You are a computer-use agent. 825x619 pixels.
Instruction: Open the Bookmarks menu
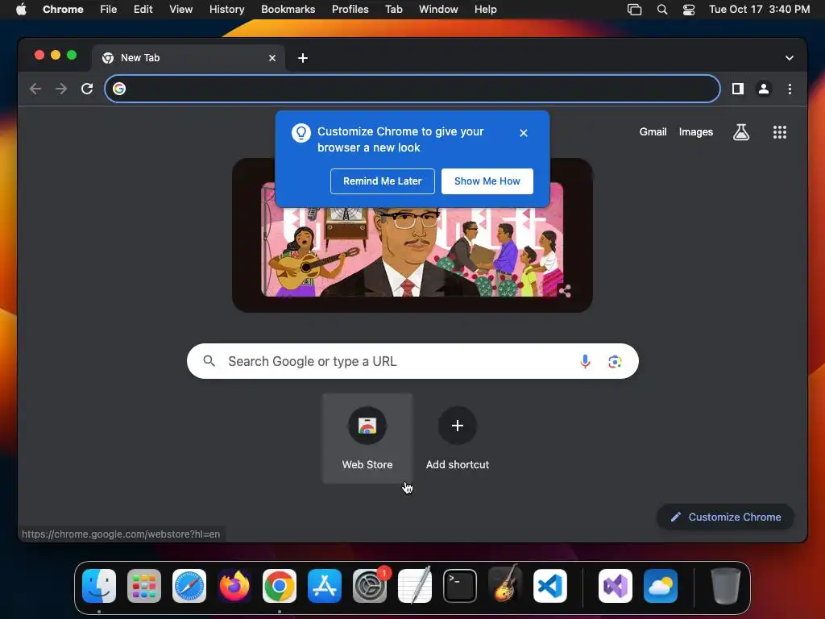288,9
